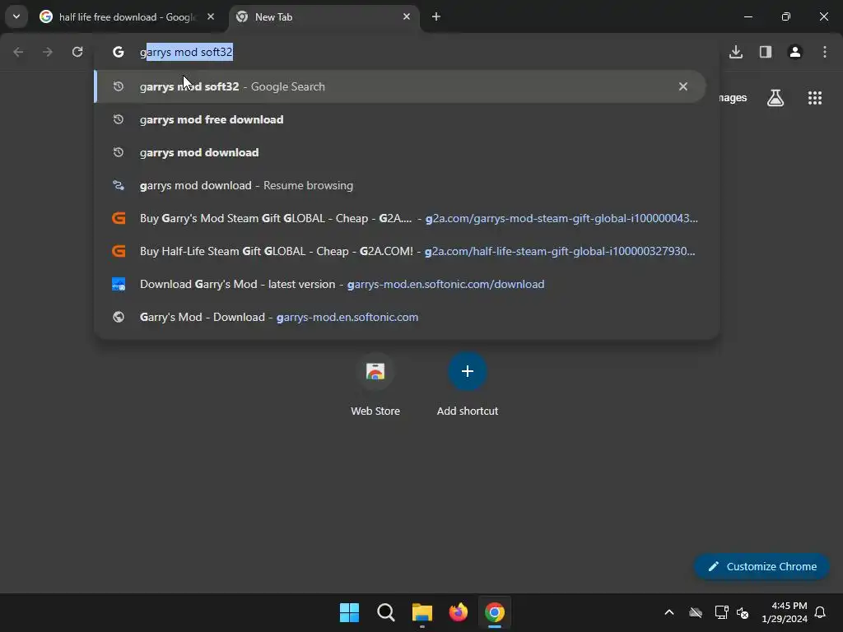
Task: Switch to half life free download tab
Action: [x=128, y=17]
